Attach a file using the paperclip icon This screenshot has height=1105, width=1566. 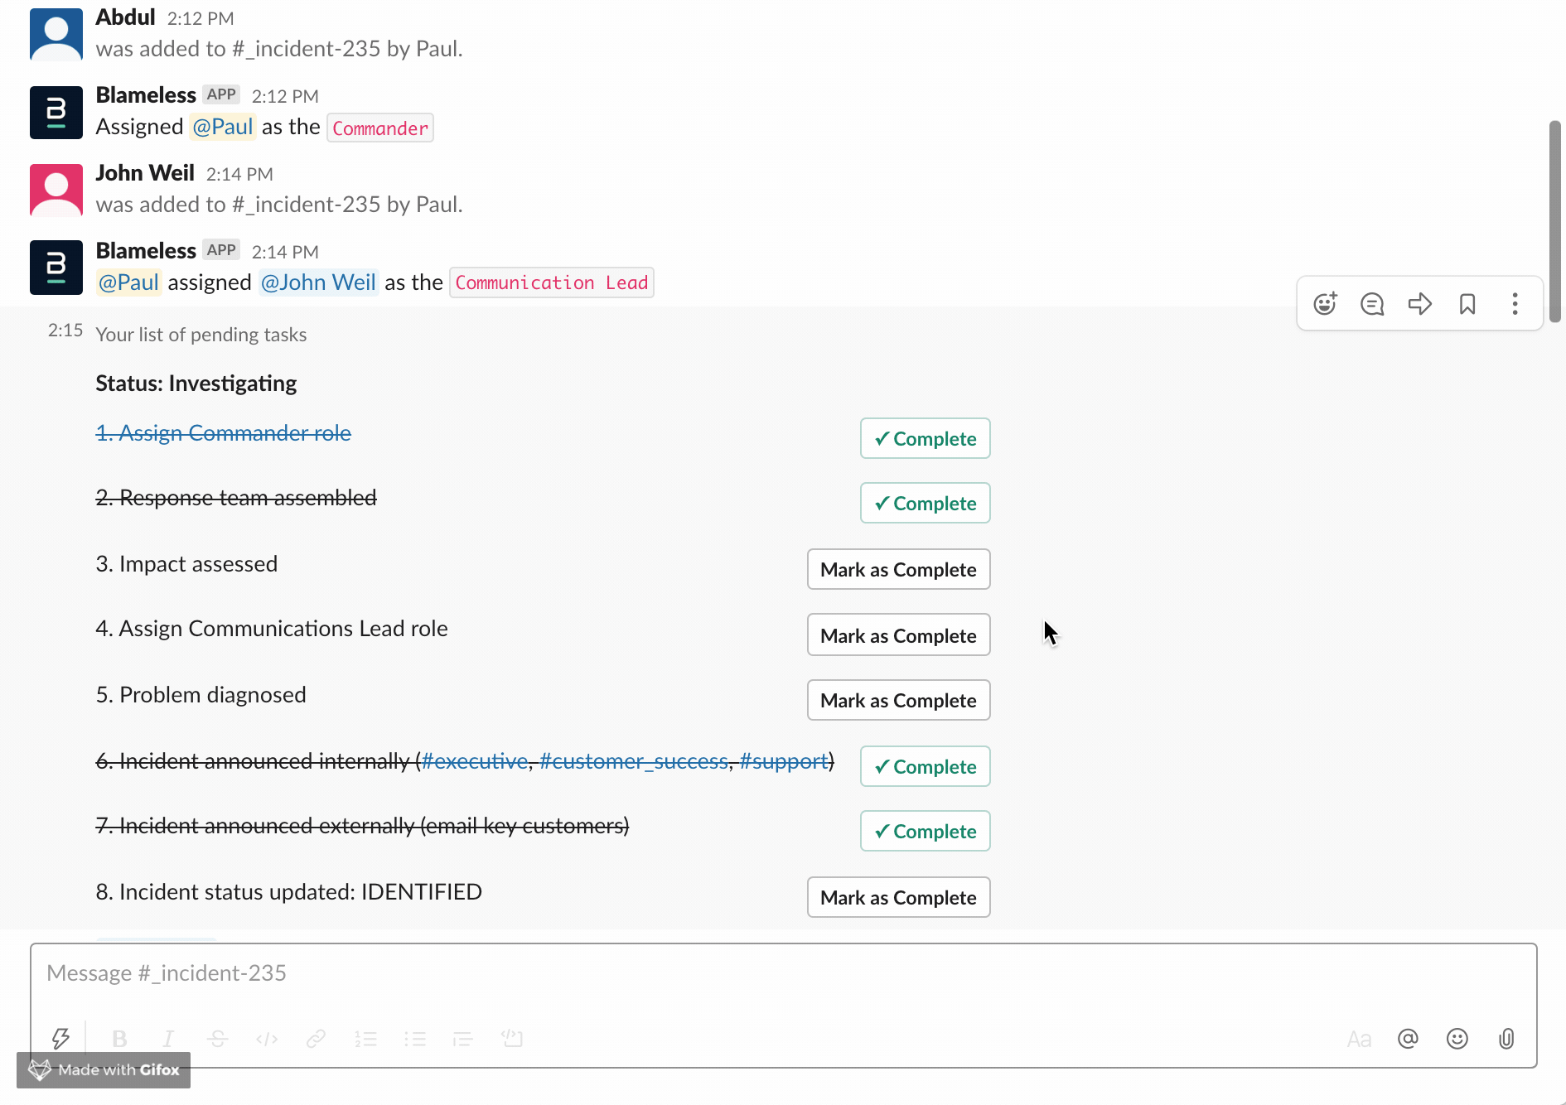coord(1506,1039)
